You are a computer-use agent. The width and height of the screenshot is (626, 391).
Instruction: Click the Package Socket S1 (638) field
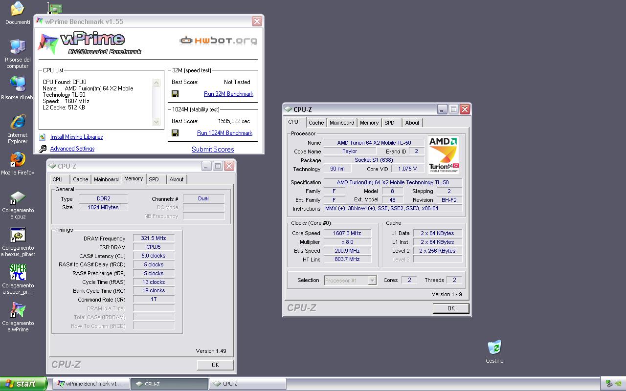374,160
